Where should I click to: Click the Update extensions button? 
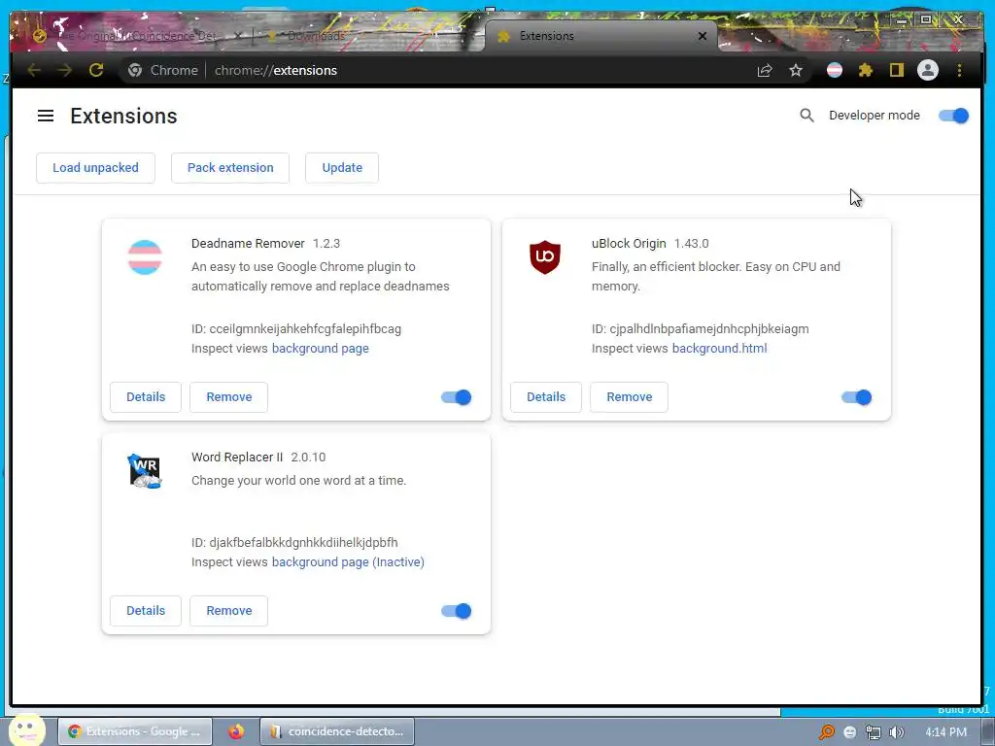342,167
